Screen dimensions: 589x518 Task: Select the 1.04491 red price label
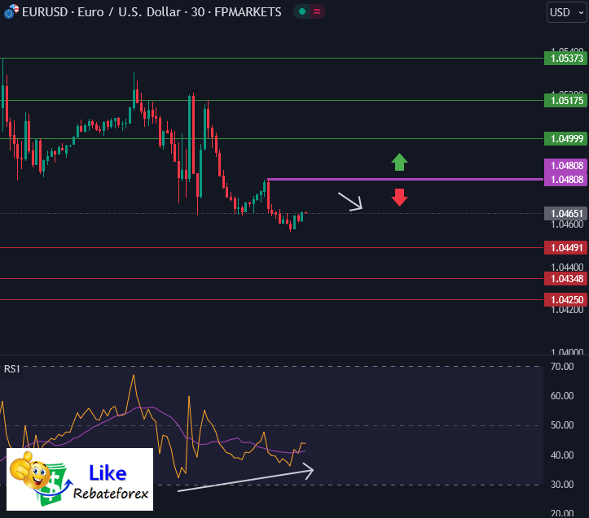pyautogui.click(x=565, y=247)
